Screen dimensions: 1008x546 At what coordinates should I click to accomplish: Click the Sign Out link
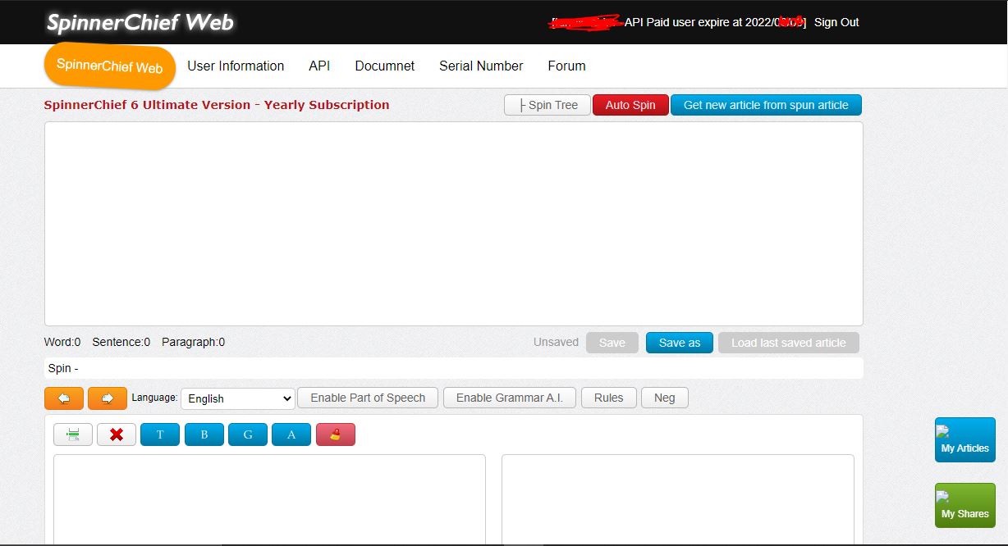tap(836, 22)
